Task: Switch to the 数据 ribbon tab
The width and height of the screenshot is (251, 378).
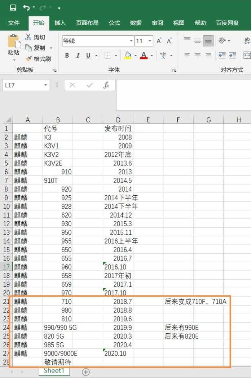Action: click(136, 23)
